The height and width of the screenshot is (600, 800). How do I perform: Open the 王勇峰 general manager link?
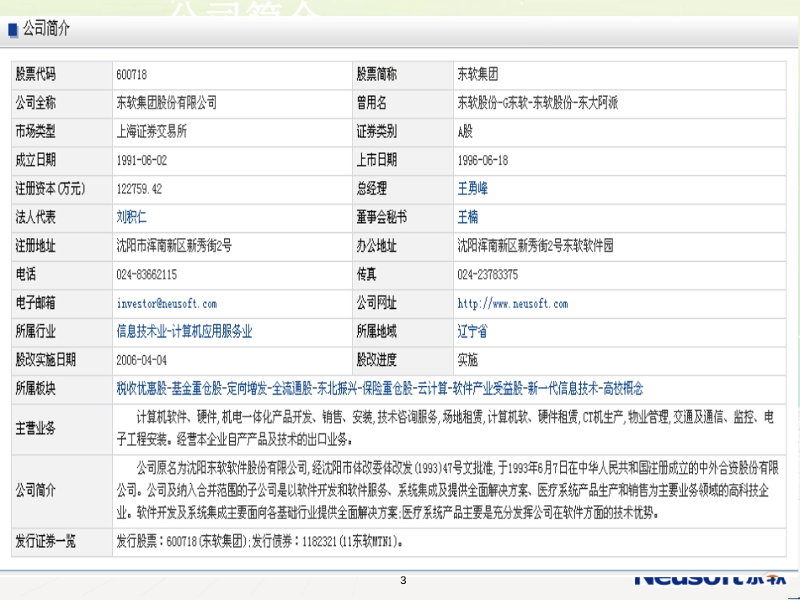coord(472,188)
